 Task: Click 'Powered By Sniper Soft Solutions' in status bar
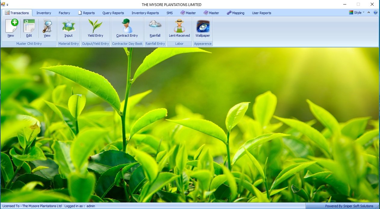click(x=349, y=206)
